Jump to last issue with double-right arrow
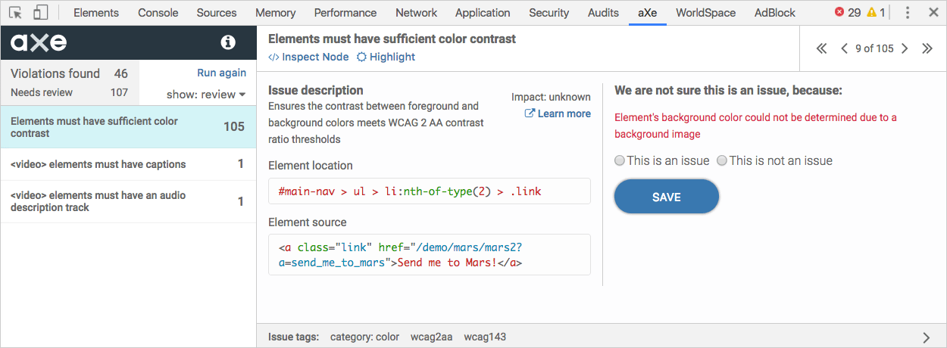This screenshot has width=947, height=348. click(927, 48)
